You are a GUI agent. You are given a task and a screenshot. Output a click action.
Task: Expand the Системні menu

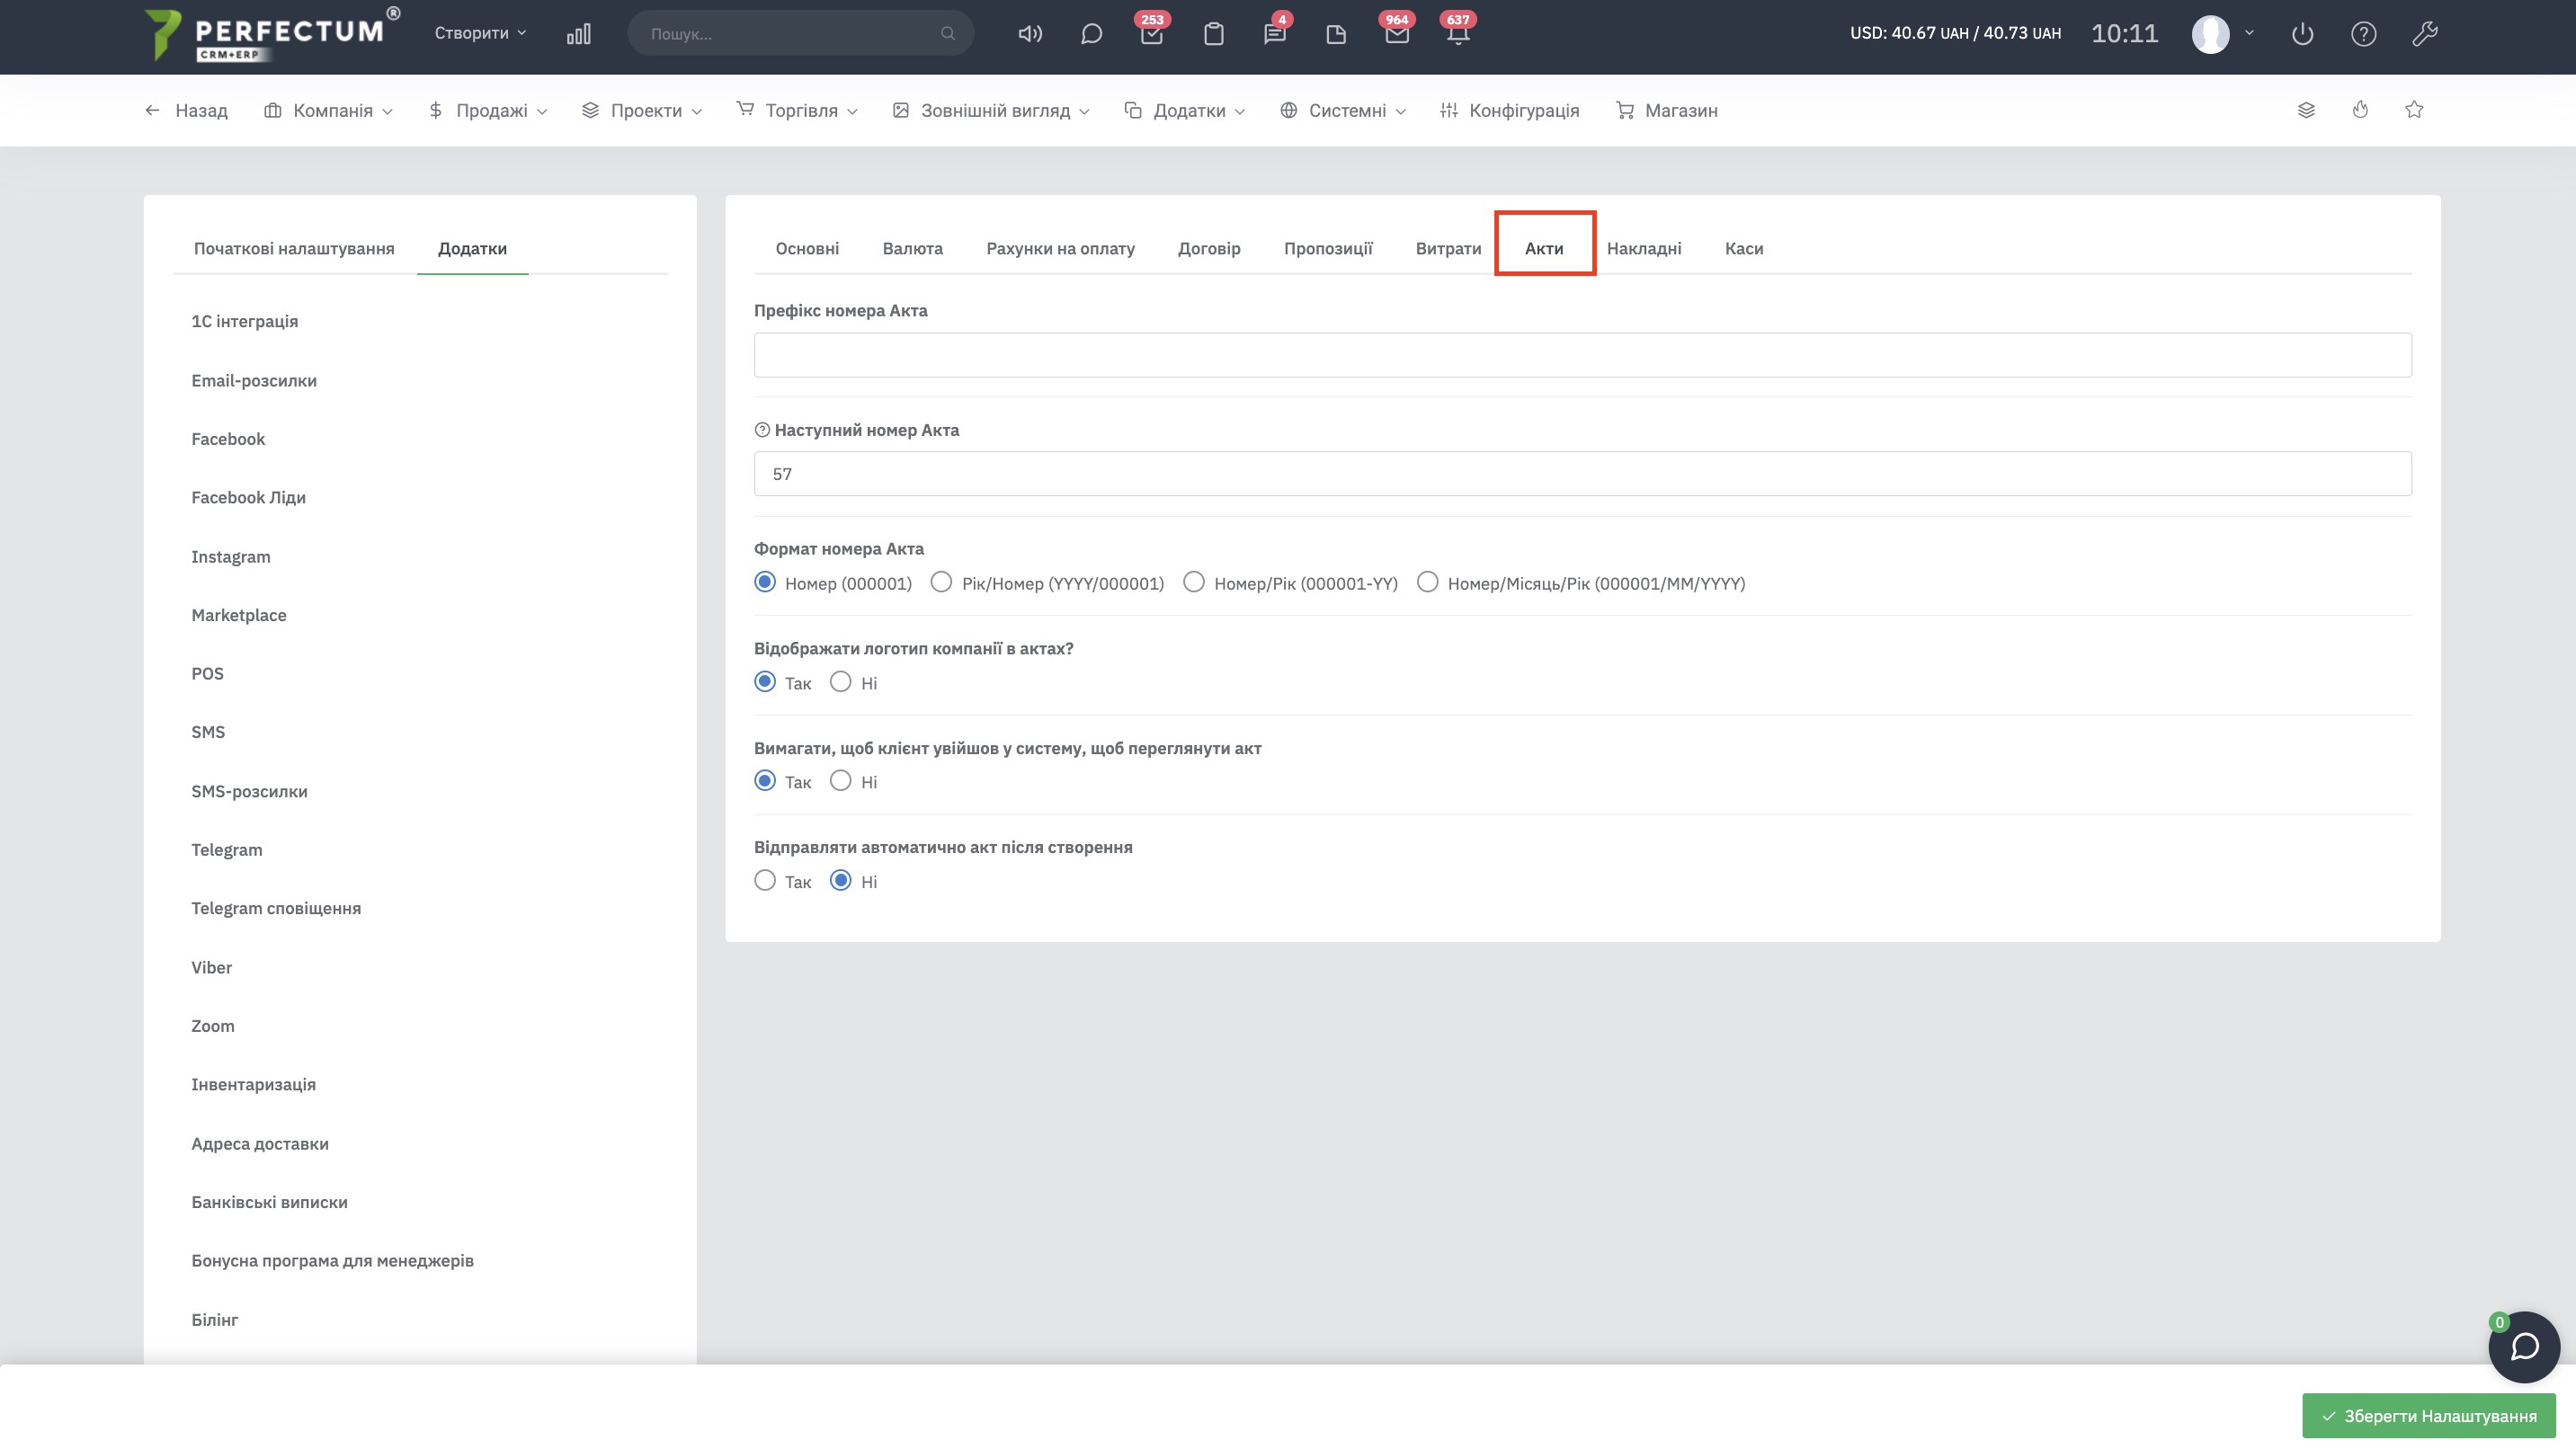pos(1343,111)
